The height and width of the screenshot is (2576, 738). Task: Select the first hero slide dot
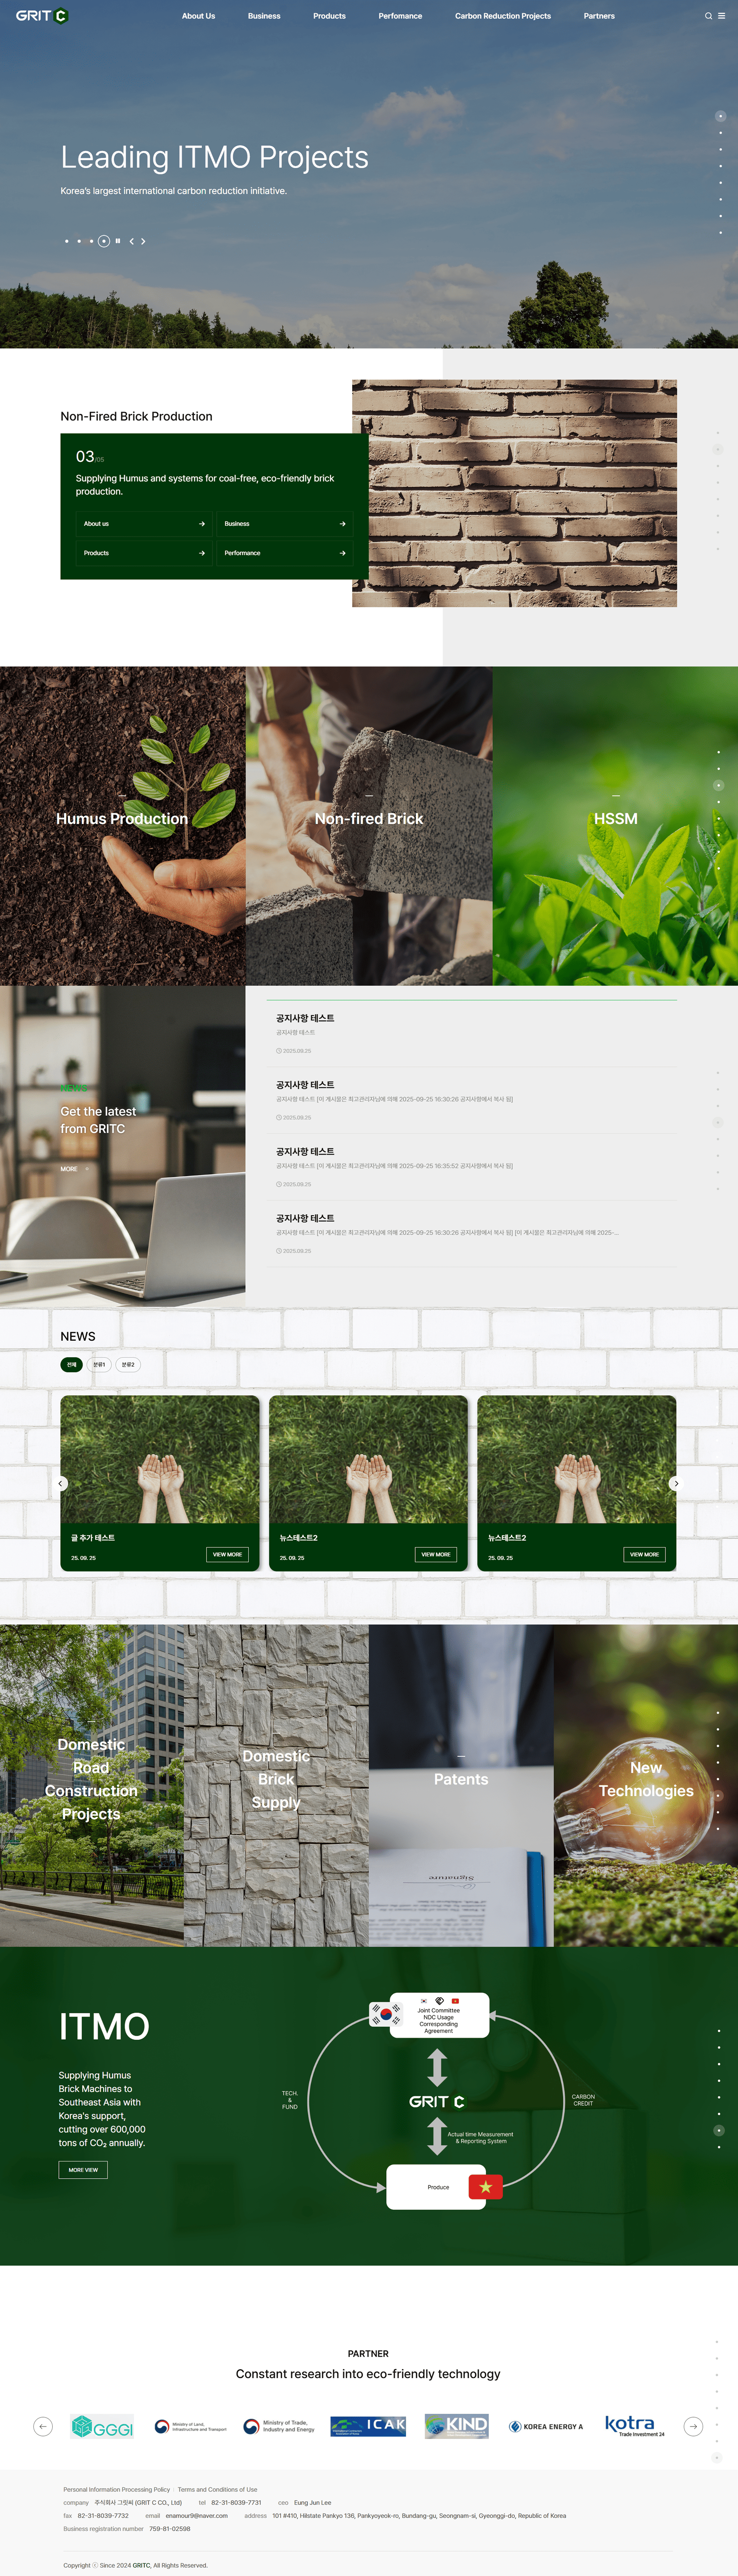pos(67,241)
